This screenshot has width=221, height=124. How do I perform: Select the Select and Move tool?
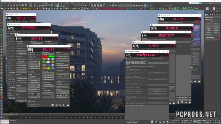coord(35,6)
